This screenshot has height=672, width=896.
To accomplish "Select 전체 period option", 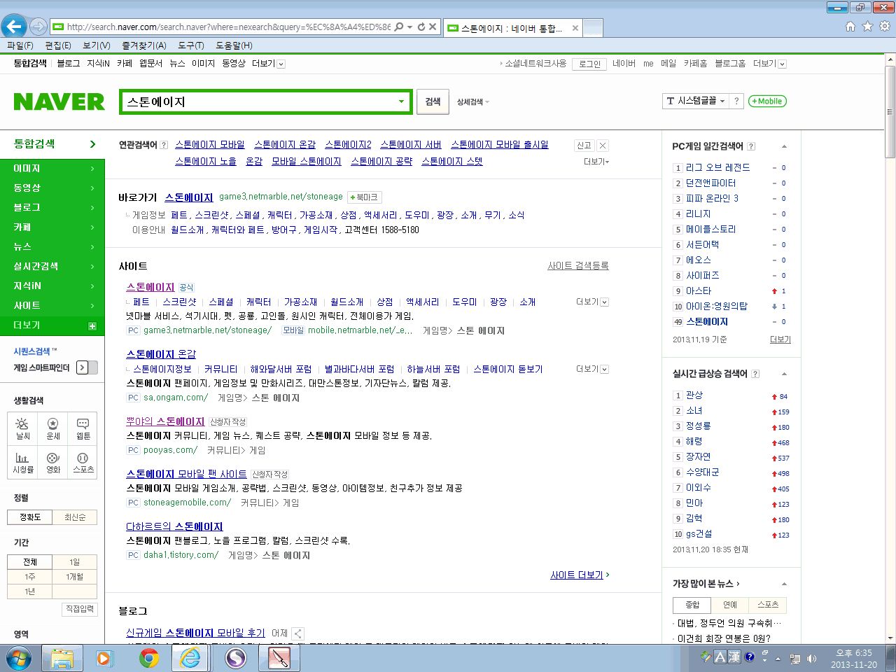I will (30, 562).
